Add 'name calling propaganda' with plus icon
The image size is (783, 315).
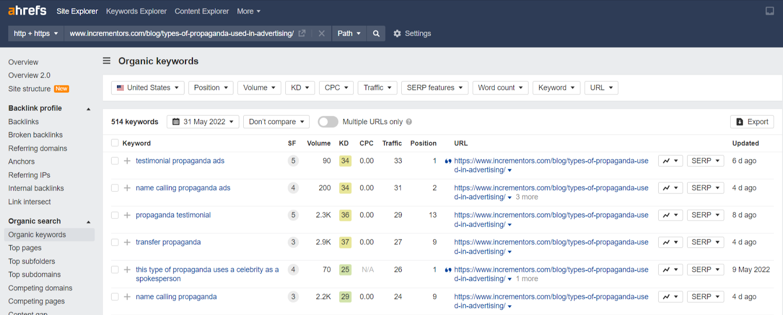pyautogui.click(x=127, y=297)
